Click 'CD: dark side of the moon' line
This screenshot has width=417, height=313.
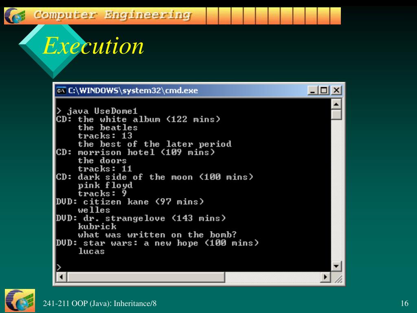[x=154, y=177]
